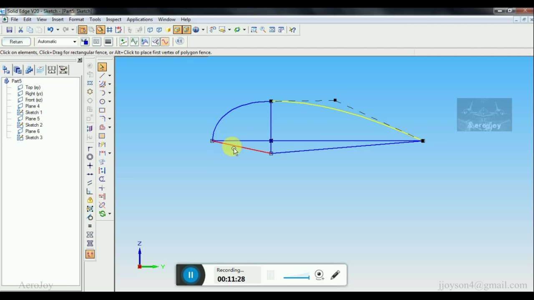The height and width of the screenshot is (300, 534).
Task: Select the Parallel relationship icon
Action: [90, 183]
